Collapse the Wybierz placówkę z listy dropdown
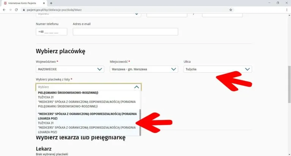 pos(88,87)
